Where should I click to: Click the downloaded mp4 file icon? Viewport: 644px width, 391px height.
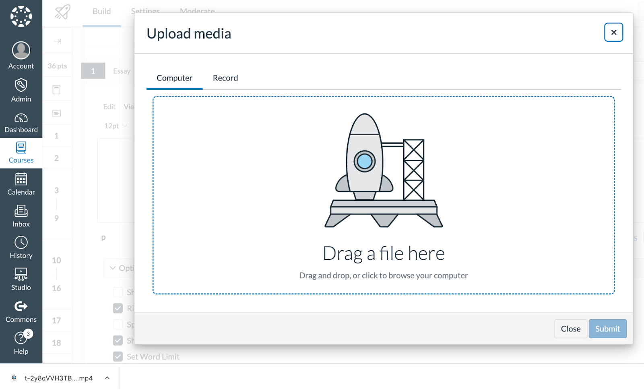coord(14,378)
